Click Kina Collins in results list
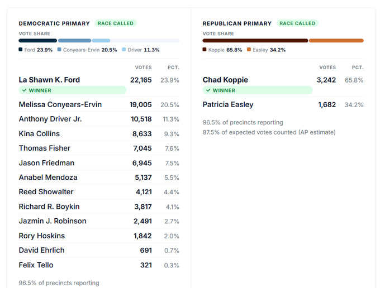This screenshot has width=380, height=288. pos(39,133)
